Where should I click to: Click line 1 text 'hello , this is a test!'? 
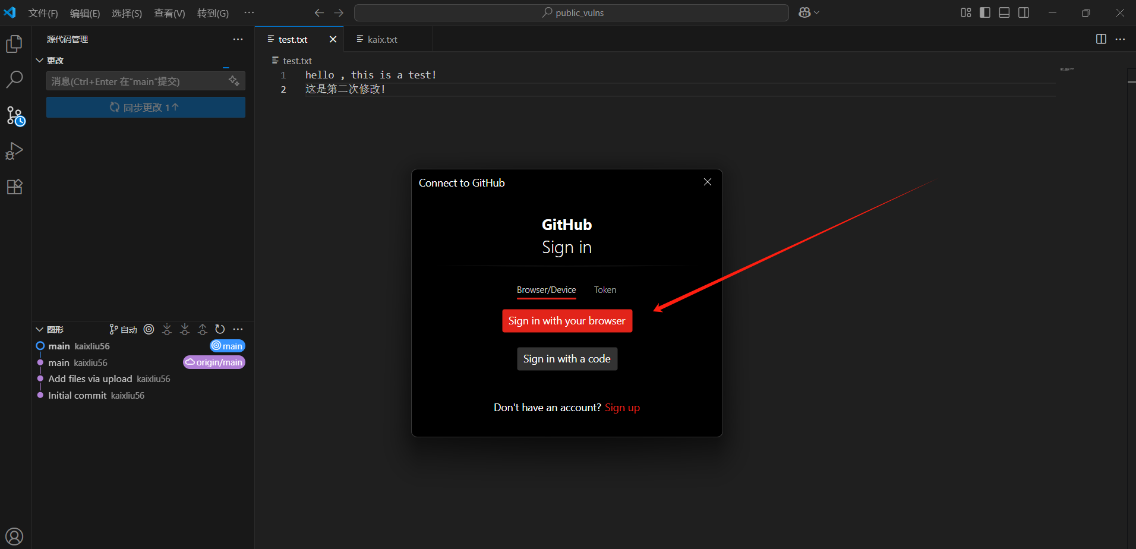click(371, 75)
